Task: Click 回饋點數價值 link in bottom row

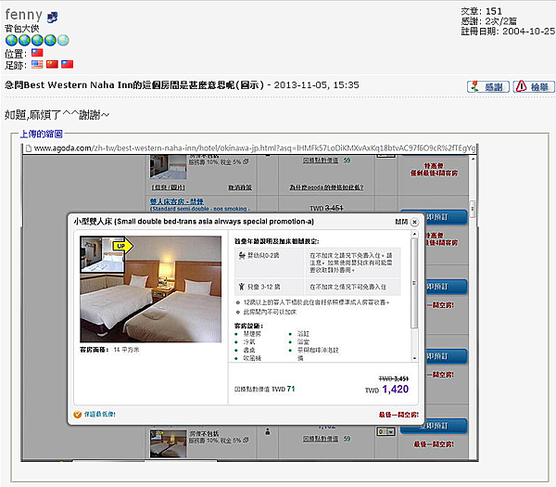Action: [x=321, y=439]
